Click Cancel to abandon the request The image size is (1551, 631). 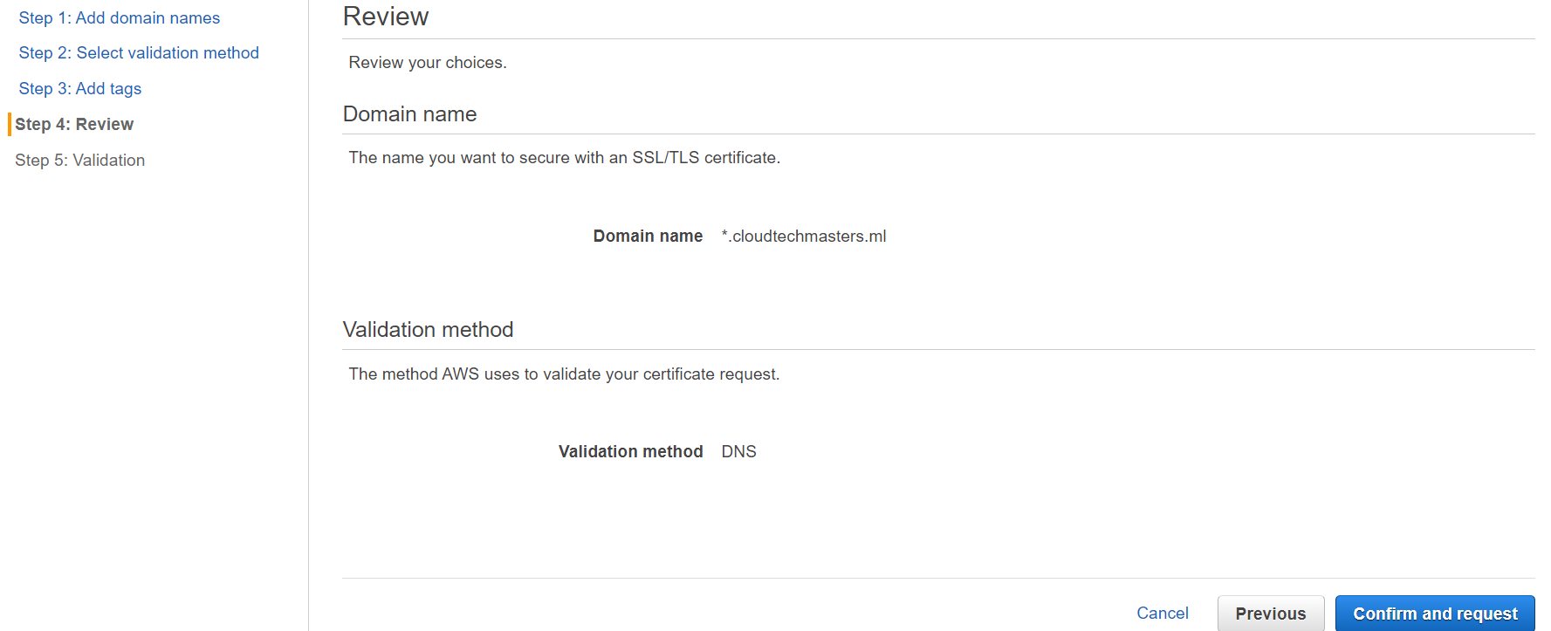coord(1163,613)
